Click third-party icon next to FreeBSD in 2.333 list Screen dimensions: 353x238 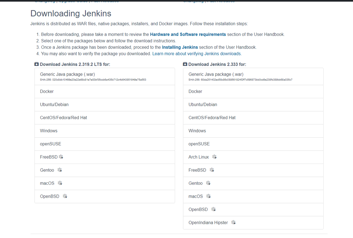(212, 170)
